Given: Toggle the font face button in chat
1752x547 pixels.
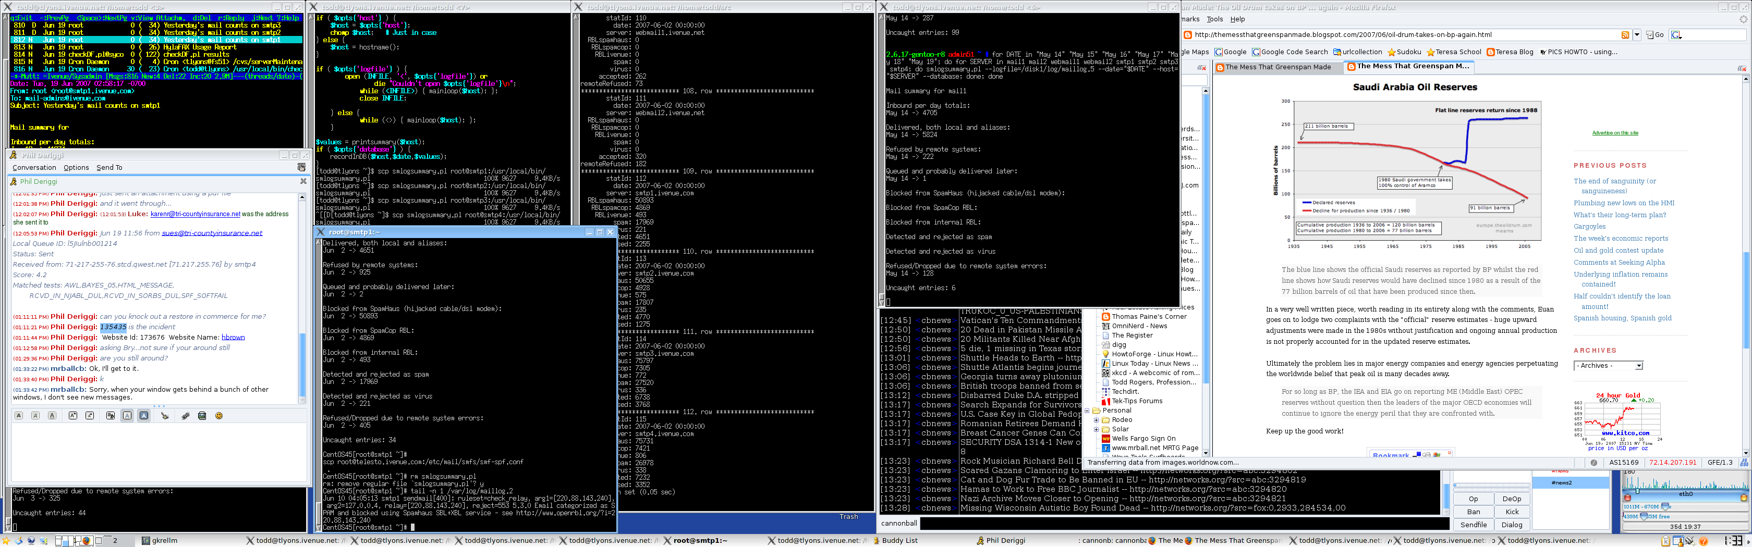Looking at the screenshot, I should [x=110, y=416].
